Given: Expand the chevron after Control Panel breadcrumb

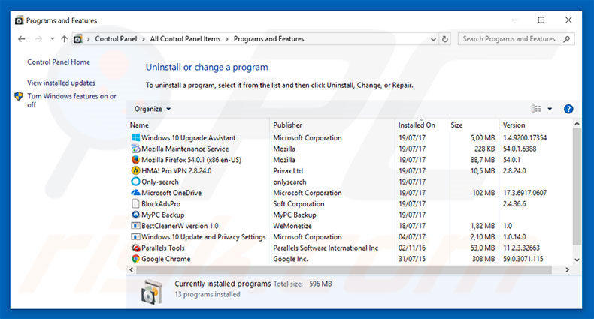Looking at the screenshot, I should tap(144, 39).
